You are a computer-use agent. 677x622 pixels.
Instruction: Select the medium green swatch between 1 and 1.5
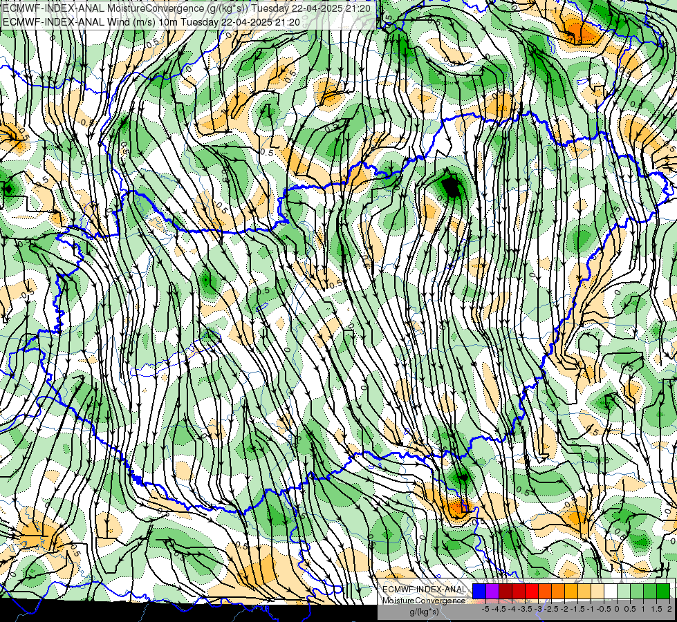coord(650,592)
